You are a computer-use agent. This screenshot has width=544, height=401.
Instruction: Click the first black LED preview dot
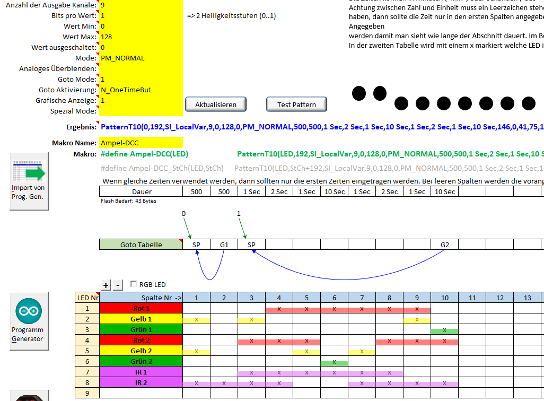pos(359,93)
